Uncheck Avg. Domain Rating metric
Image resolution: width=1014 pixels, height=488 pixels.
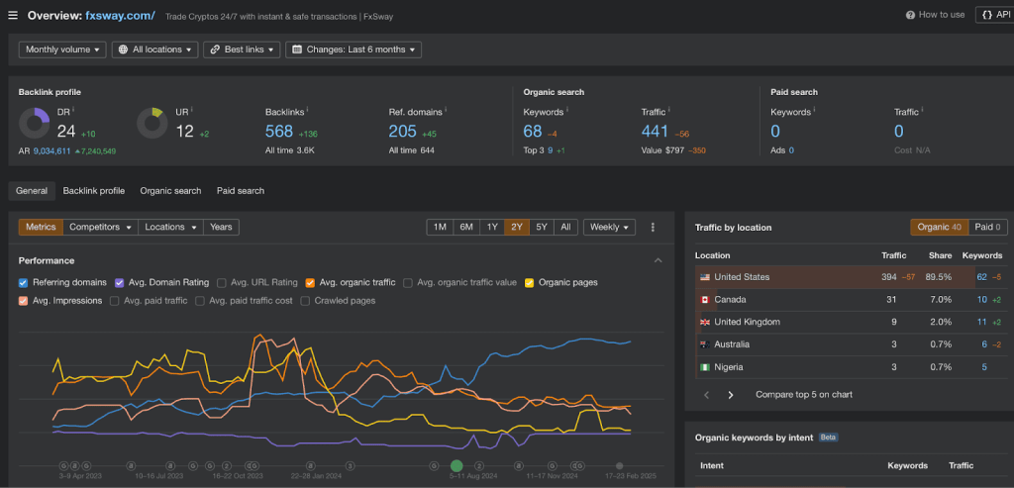(119, 282)
